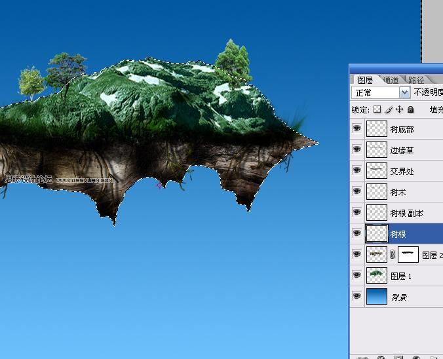
Task: Select the layer named 图层 1
Action: tap(401, 276)
